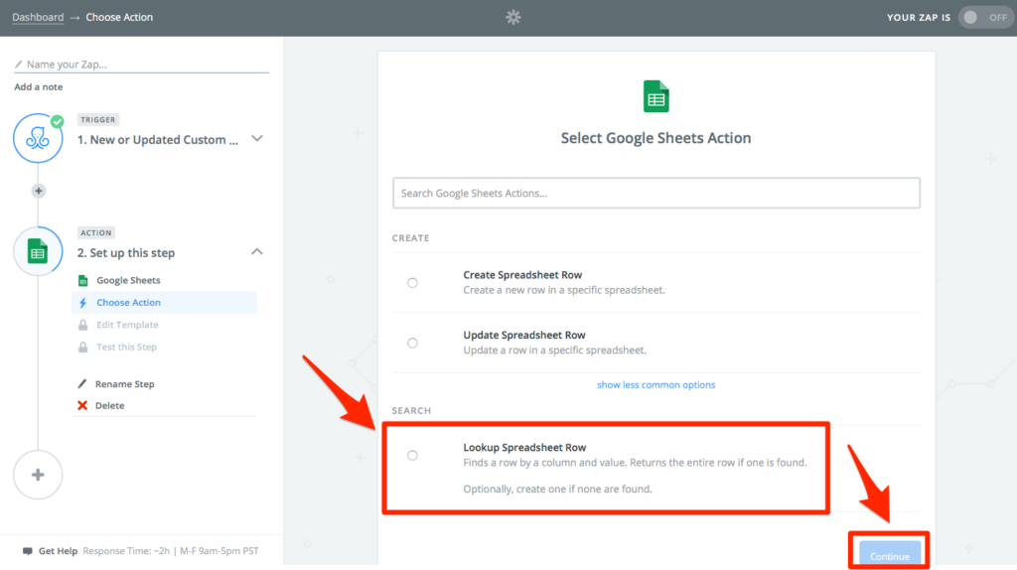
Task: Click the ManyChat trigger step icon
Action: pyautogui.click(x=38, y=138)
